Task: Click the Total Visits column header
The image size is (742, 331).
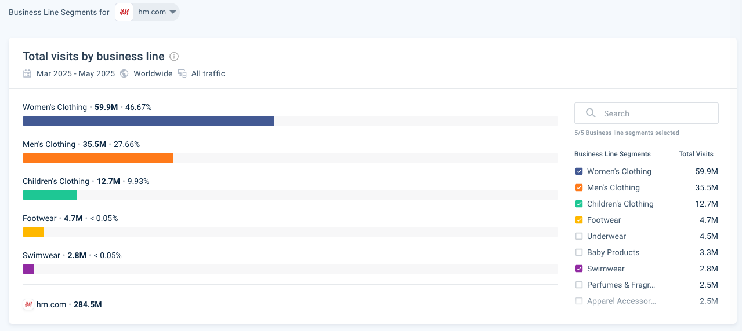Action: 696,154
